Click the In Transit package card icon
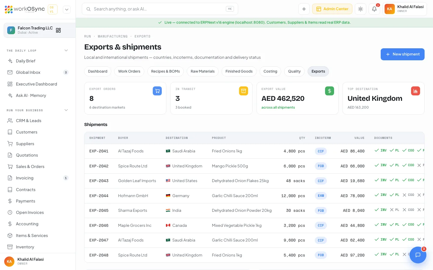 pyautogui.click(x=244, y=91)
